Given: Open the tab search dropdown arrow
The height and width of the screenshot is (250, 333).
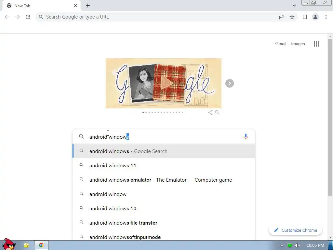Looking at the screenshot, I should click(294, 6).
